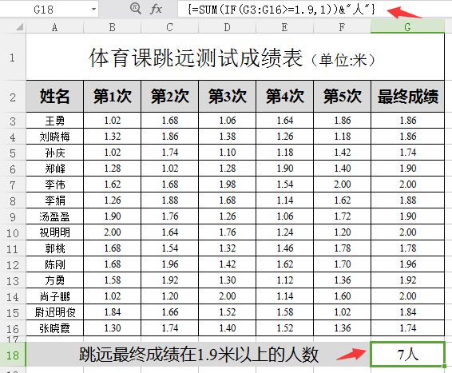
Task: Click 孙庆's 第3次 score 1.10
Action: [227, 153]
